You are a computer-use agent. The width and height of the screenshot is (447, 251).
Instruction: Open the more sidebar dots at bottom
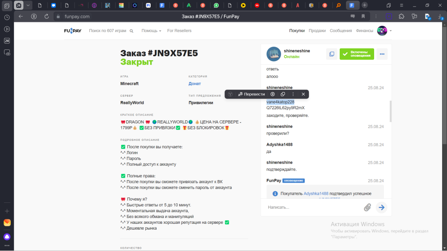(x=7, y=245)
